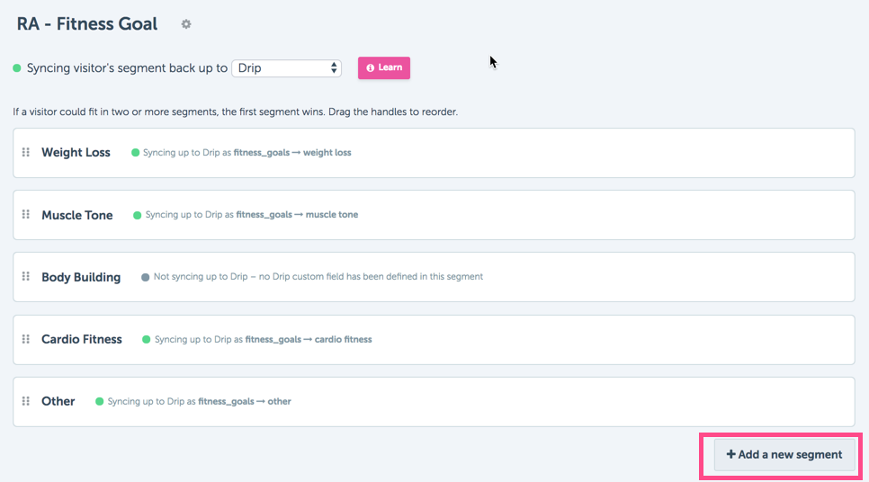Click 'fitness_goals → other' sync text
The width and height of the screenshot is (869, 482).
point(245,401)
